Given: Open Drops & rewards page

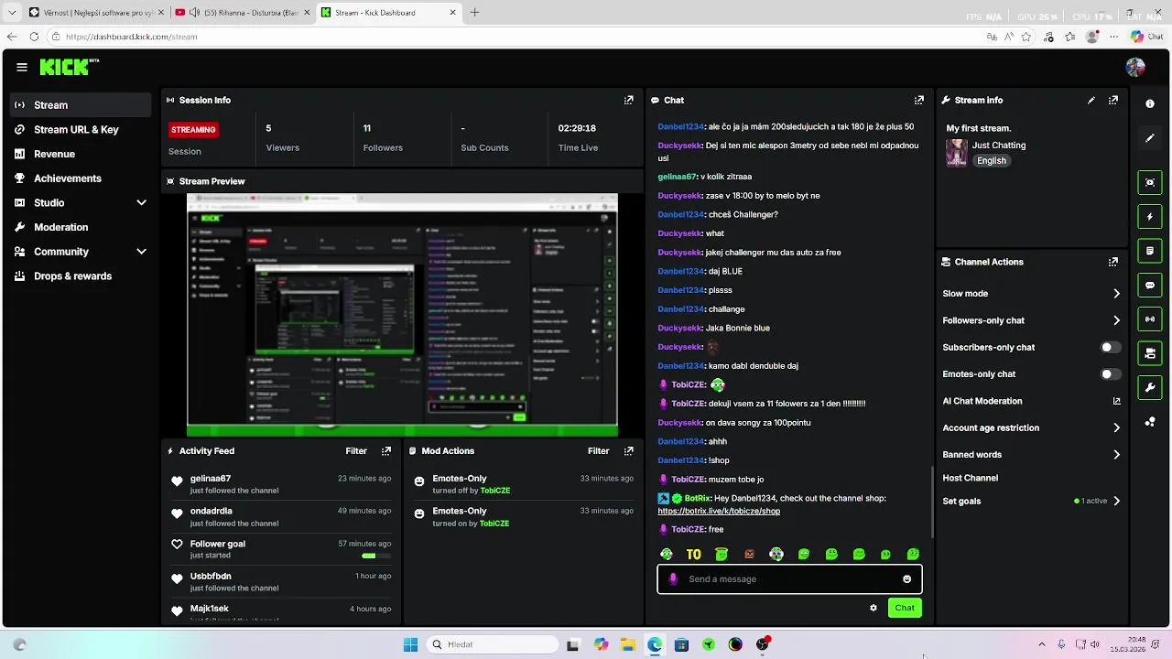Looking at the screenshot, I should (x=81, y=276).
